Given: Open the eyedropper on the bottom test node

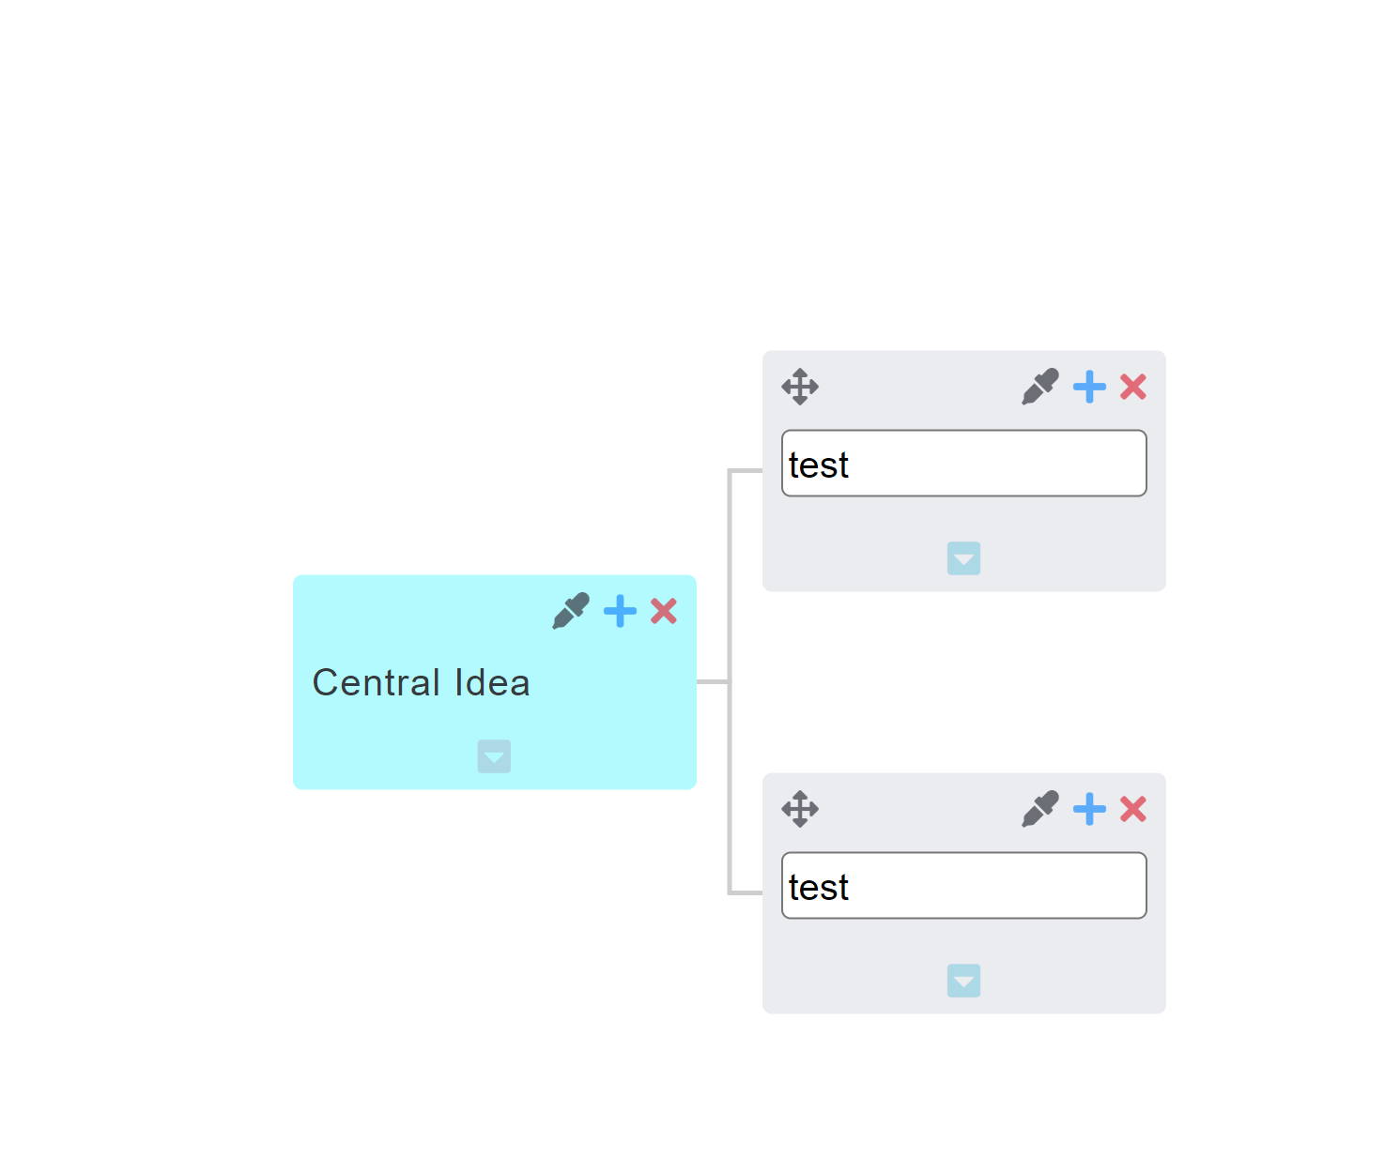Looking at the screenshot, I should click(x=1040, y=808).
